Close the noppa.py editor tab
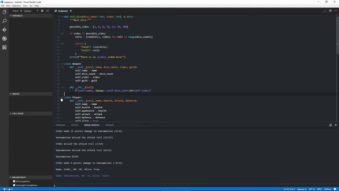The width and height of the screenshot is (339, 191). click(70, 11)
